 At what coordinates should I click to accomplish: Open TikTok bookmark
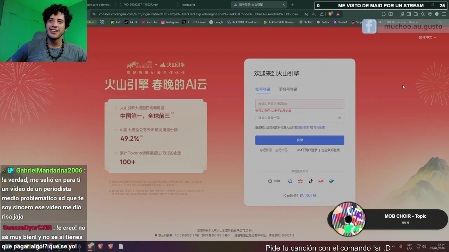pos(131,22)
